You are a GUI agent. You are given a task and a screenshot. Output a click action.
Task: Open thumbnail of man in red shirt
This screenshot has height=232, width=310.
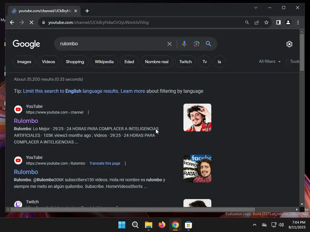(x=197, y=118)
